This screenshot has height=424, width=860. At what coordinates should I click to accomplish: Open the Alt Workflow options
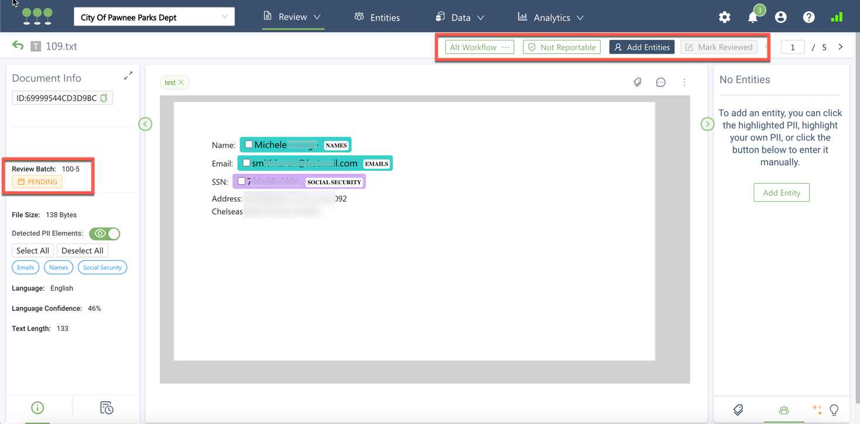coord(479,47)
